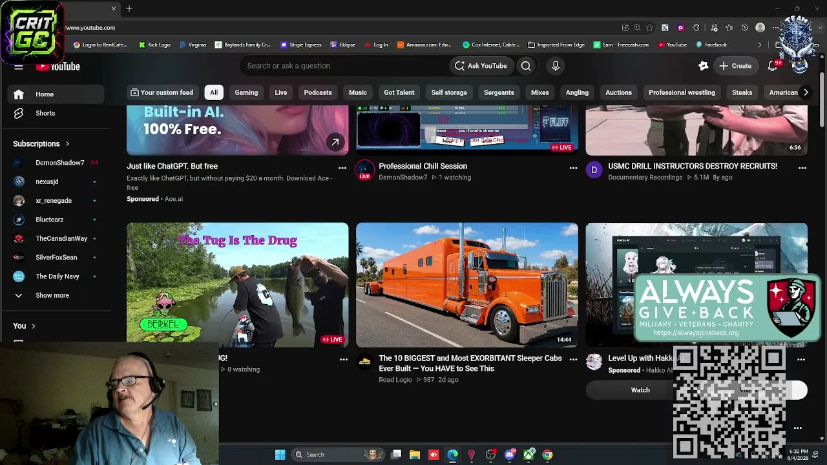Open YouTube notifications bell

773,66
